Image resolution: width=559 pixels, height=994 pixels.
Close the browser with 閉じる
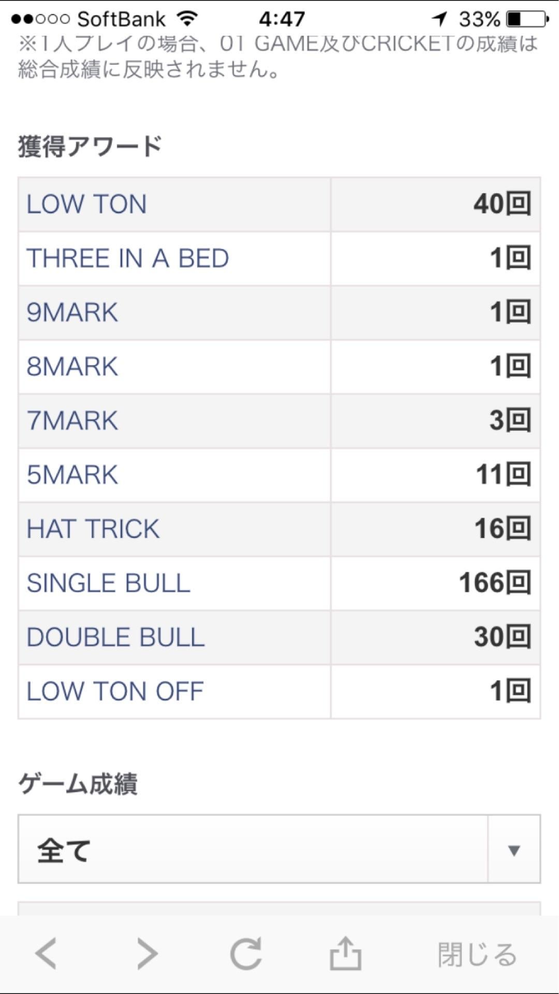pyautogui.click(x=477, y=954)
